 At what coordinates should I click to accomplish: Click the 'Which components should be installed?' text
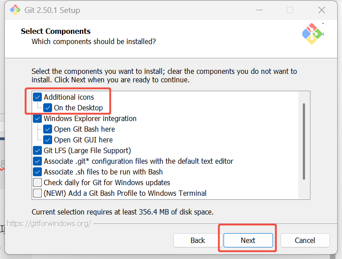(x=94, y=41)
